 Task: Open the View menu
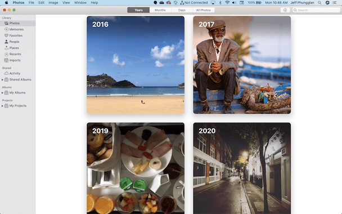66,3
